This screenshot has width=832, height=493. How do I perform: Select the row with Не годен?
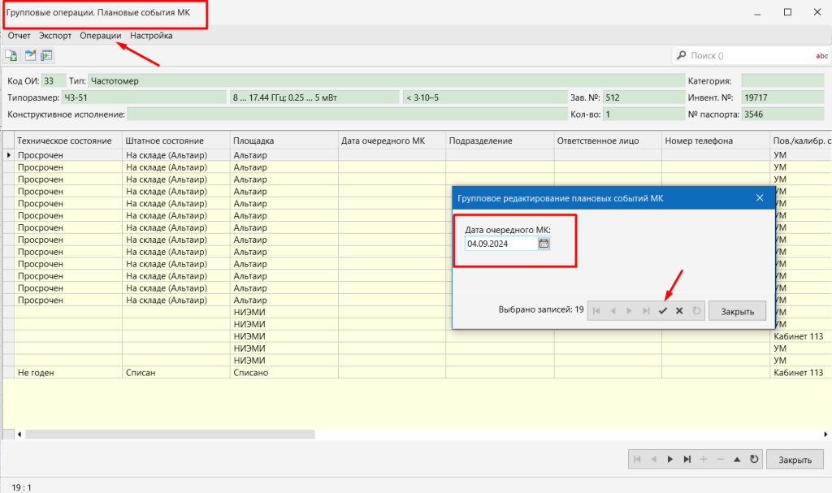(x=417, y=373)
